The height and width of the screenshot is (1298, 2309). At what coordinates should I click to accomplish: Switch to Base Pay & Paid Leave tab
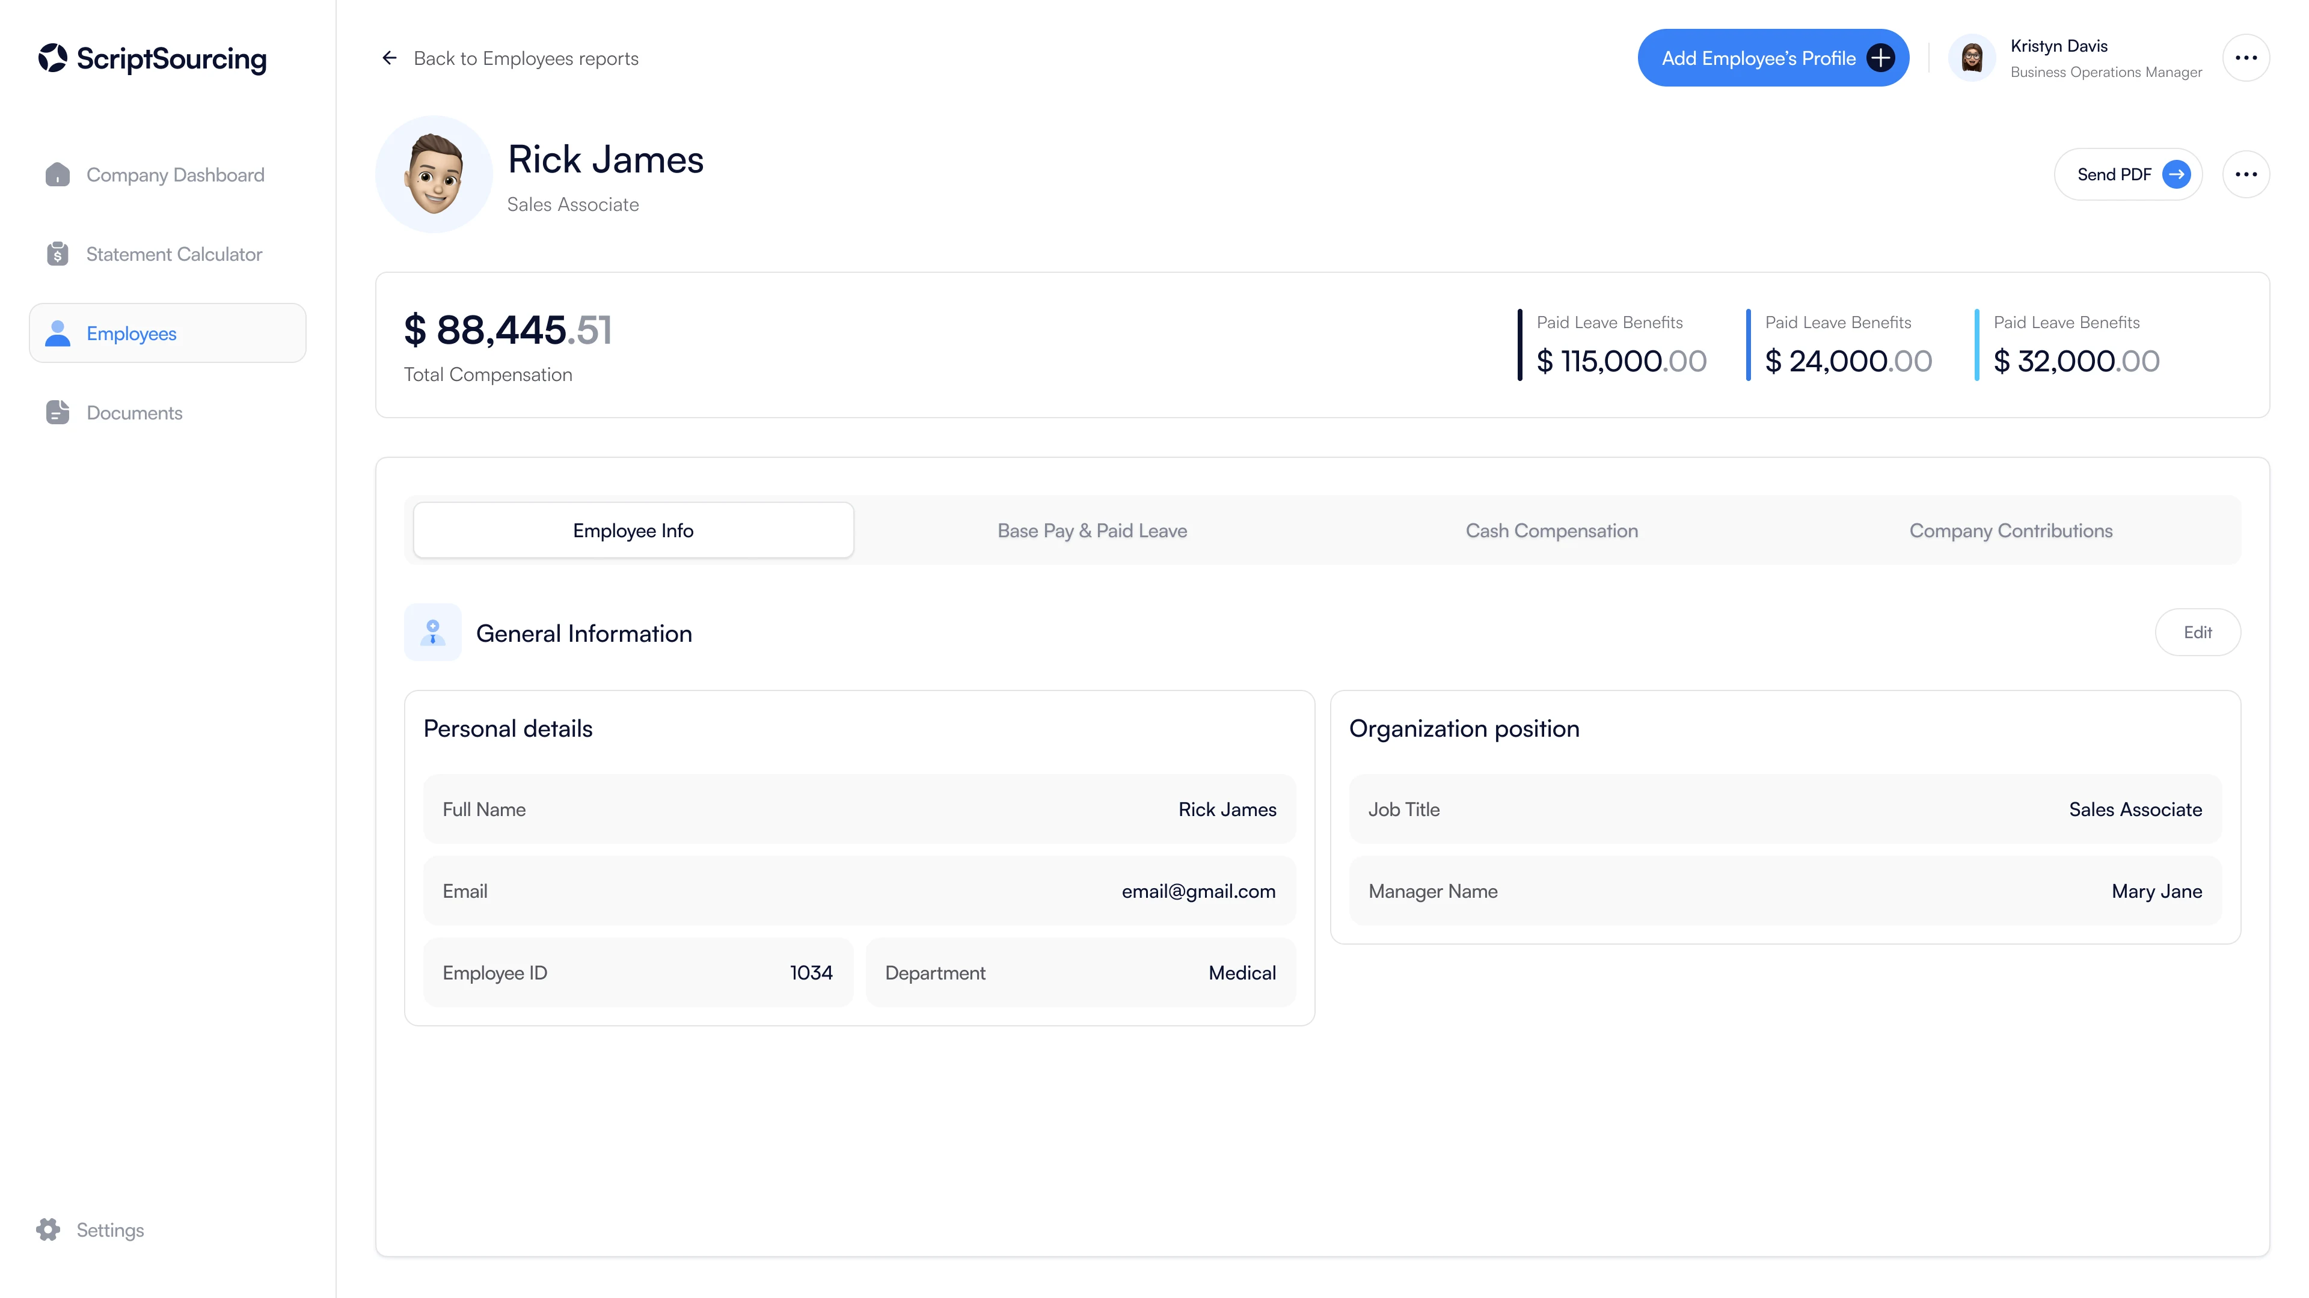click(x=1092, y=530)
